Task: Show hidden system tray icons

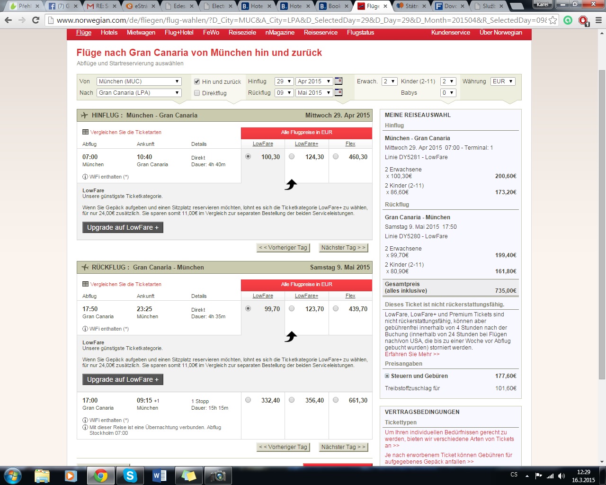Action: (527, 476)
